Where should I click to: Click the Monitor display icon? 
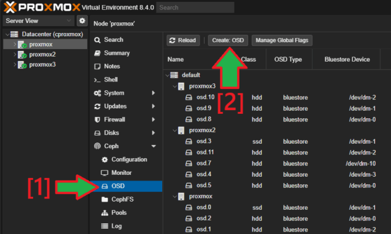coord(105,173)
